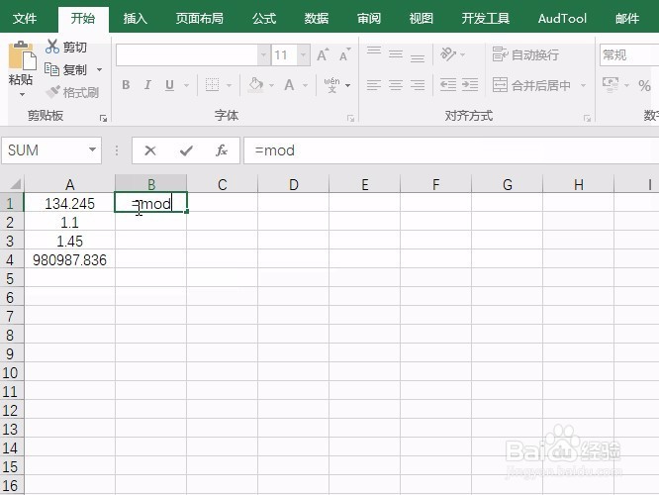The image size is (659, 495).
Task: Switch to the 数据 Data tab
Action: coord(317,19)
